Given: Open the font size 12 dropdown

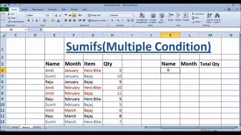Looking at the screenshot, I should (53, 15).
